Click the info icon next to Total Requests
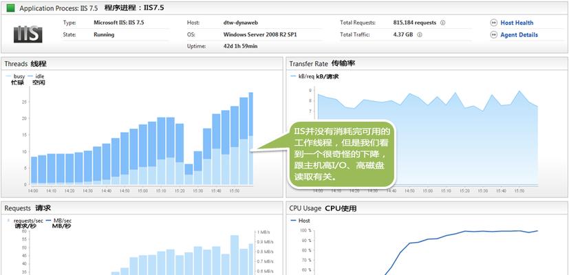Screen dimensions: 569x275 pos(442,23)
